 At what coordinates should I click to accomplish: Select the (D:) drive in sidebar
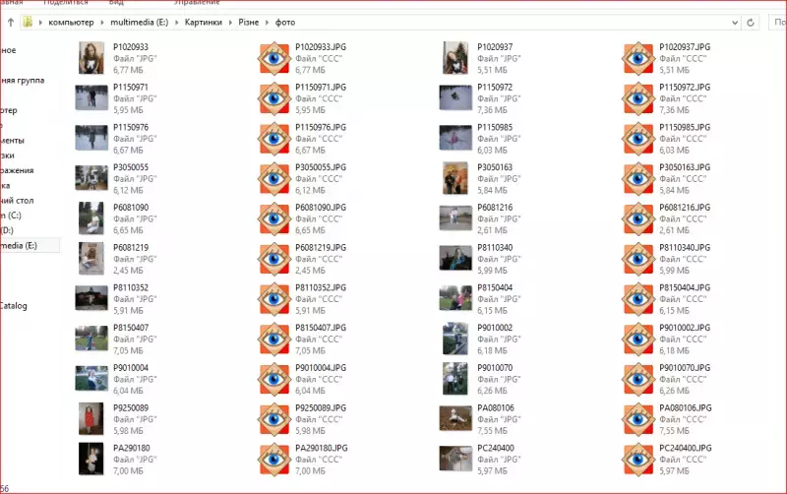click(x=7, y=230)
